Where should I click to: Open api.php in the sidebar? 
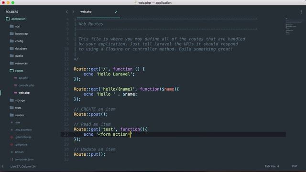click(23, 78)
